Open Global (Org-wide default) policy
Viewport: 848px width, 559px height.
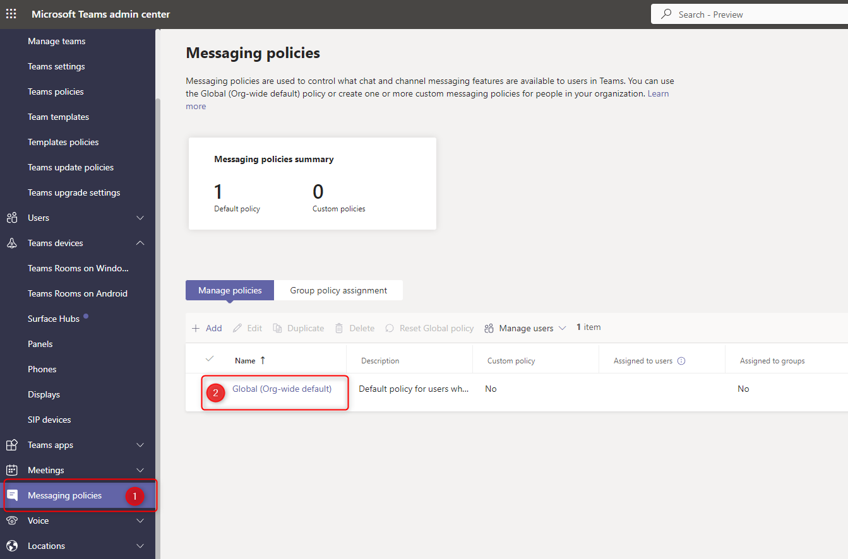click(x=282, y=389)
